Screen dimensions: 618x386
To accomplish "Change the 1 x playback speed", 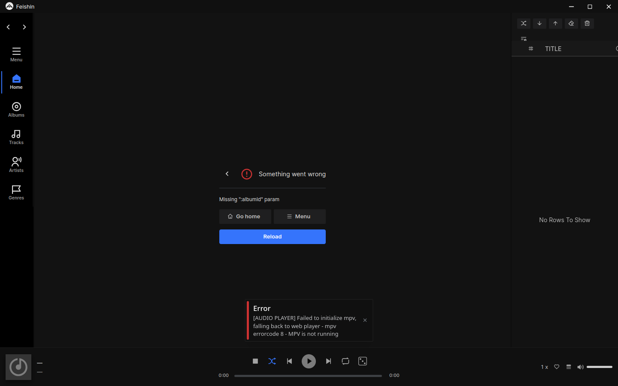I will pyautogui.click(x=544, y=367).
